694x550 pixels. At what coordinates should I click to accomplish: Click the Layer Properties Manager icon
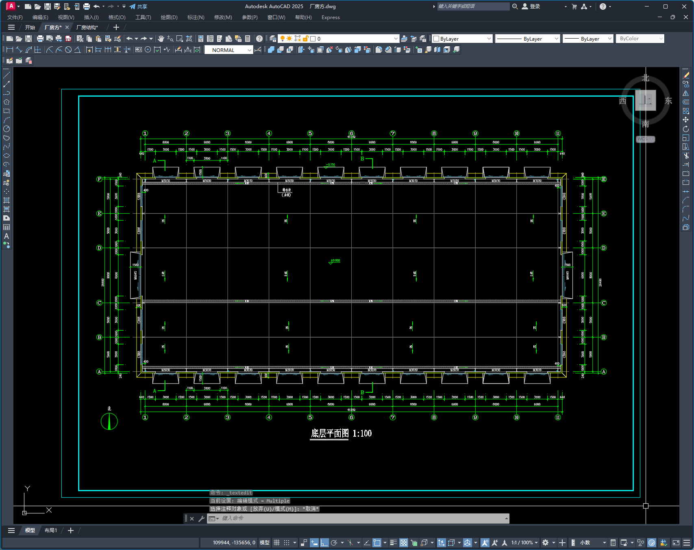point(273,39)
